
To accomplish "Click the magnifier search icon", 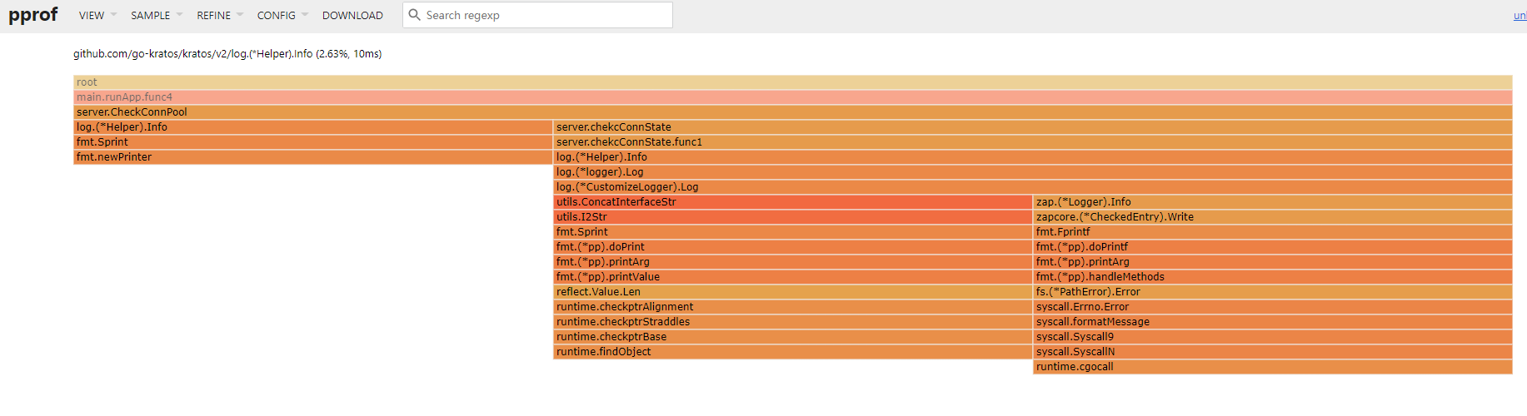I will pos(414,15).
